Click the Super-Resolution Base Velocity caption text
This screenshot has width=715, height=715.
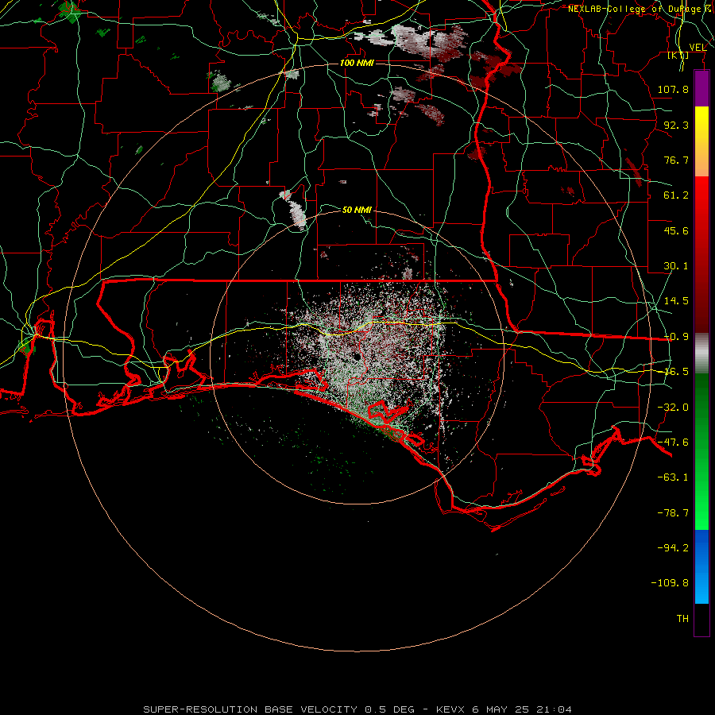point(357,709)
